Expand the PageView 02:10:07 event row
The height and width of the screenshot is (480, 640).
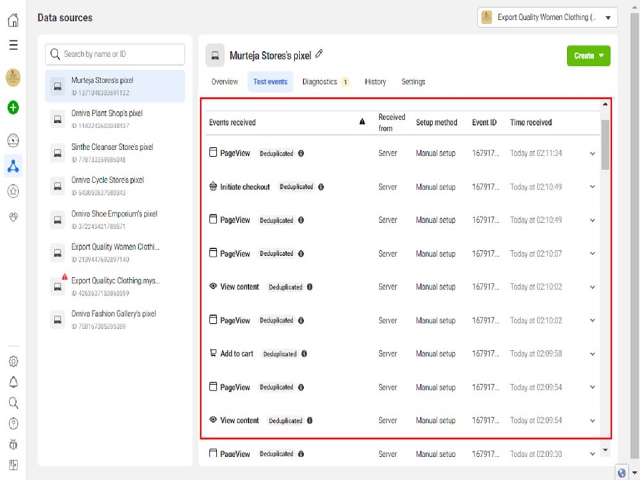coord(592,253)
